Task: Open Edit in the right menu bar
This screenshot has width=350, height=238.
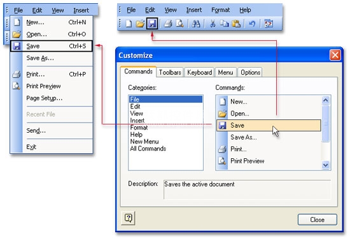Action: point(150,10)
